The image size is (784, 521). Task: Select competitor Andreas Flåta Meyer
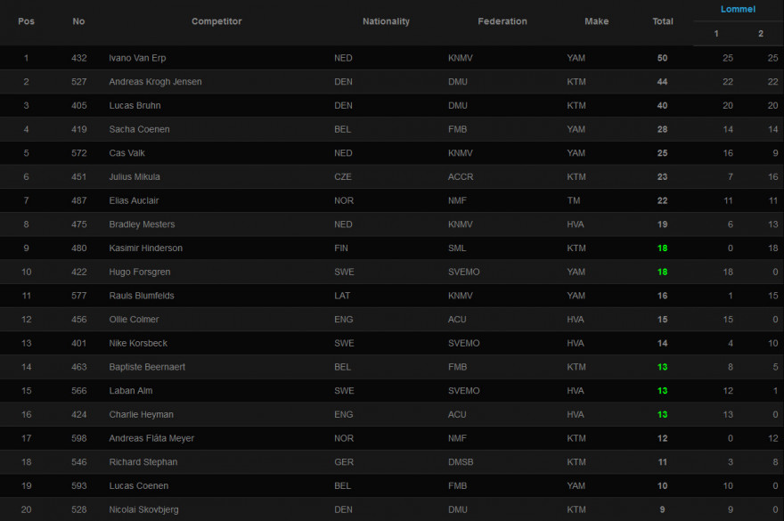pos(151,438)
